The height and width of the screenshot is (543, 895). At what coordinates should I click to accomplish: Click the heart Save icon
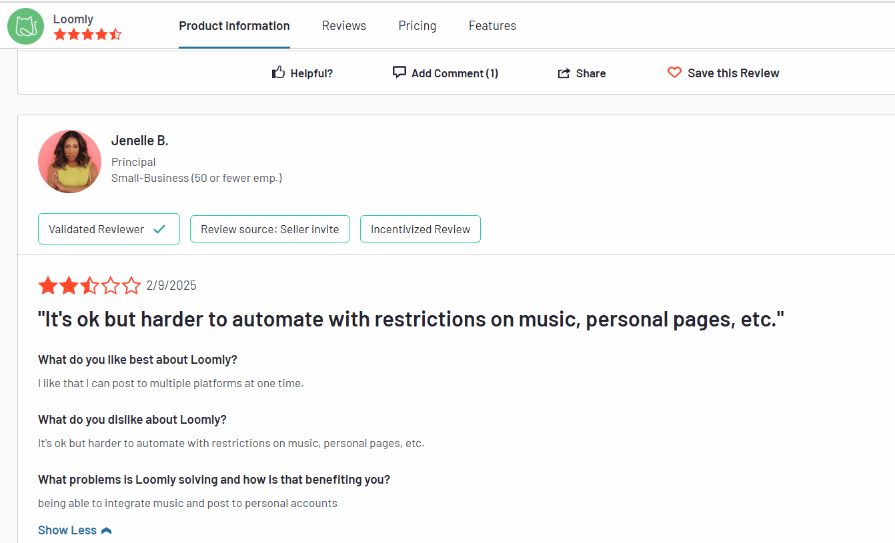pyautogui.click(x=674, y=73)
